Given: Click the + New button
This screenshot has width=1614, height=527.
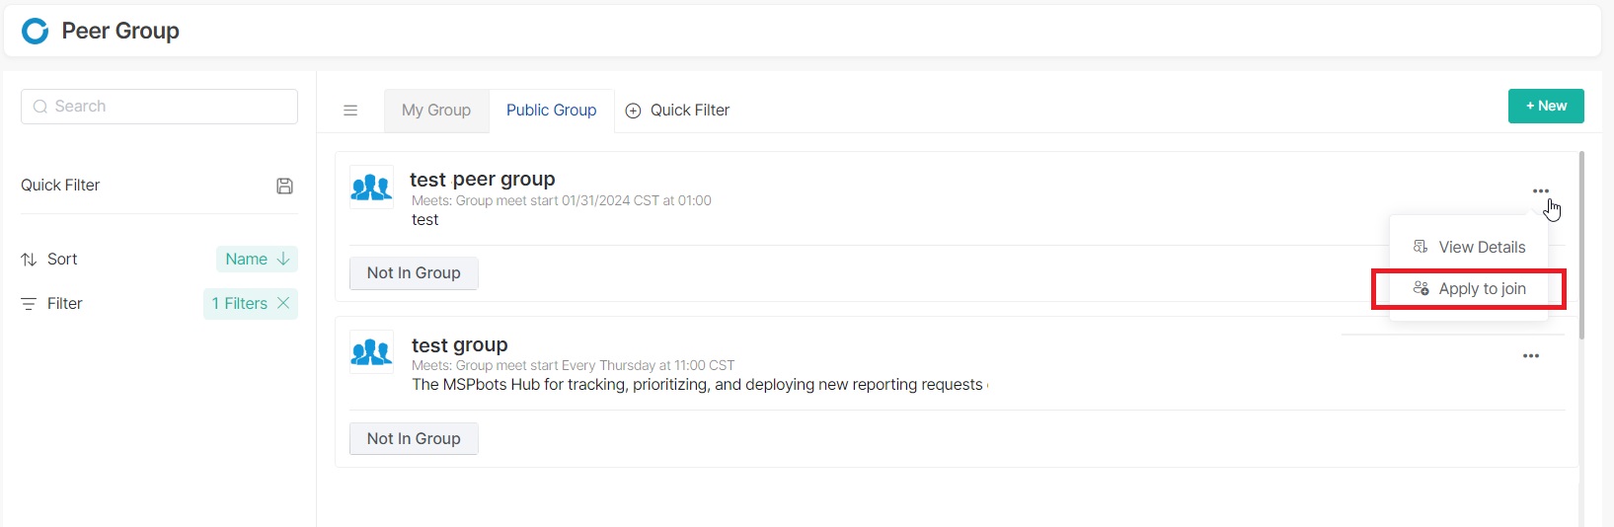Looking at the screenshot, I should tap(1546, 107).
